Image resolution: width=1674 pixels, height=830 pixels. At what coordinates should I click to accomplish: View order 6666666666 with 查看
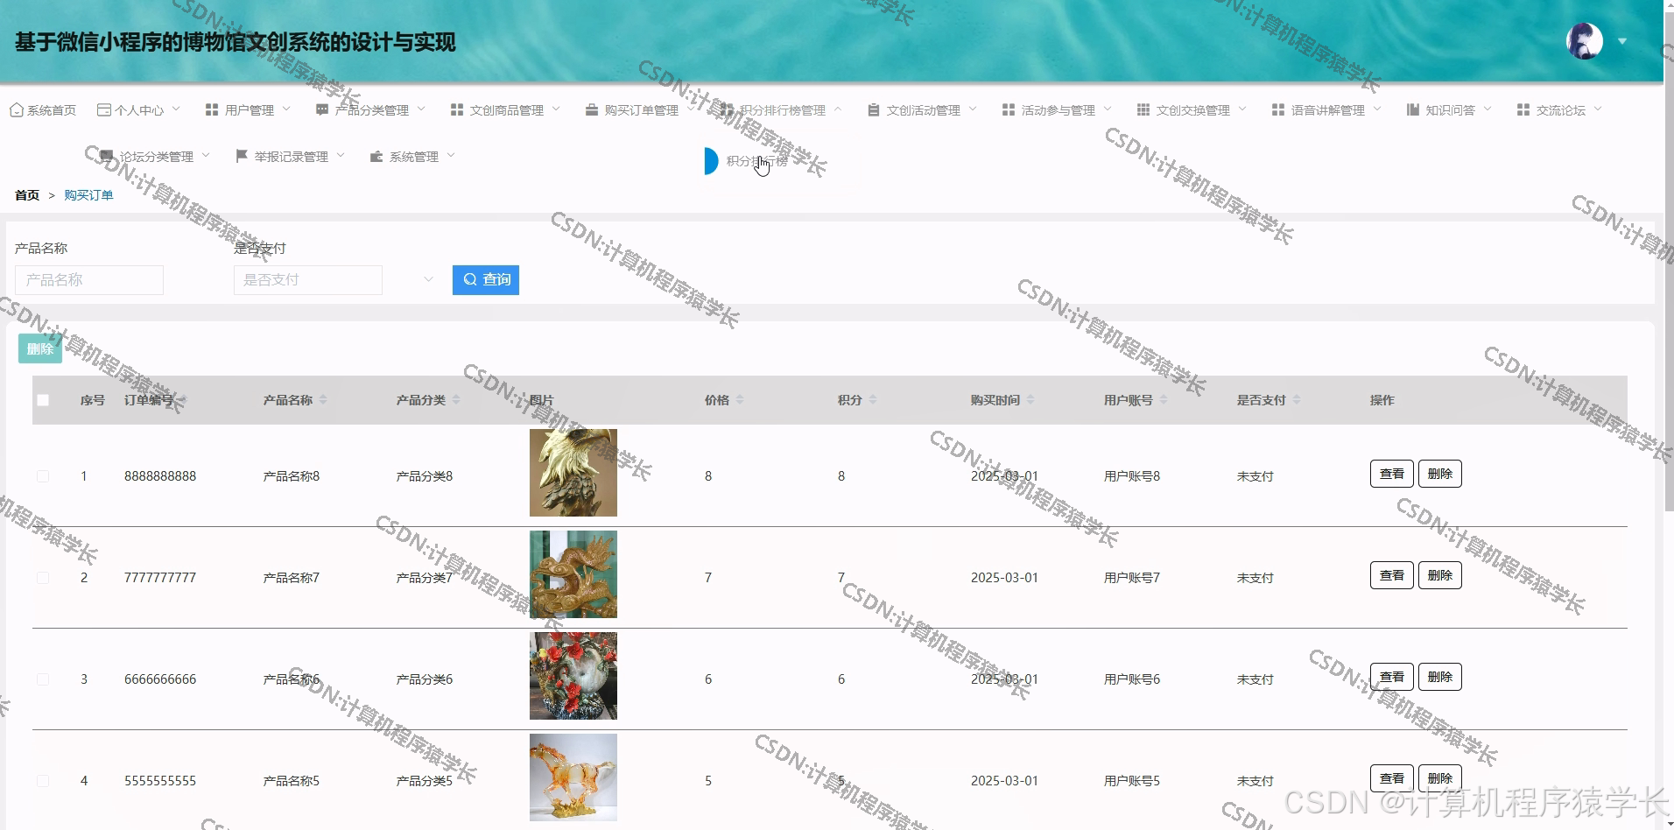tap(1391, 677)
